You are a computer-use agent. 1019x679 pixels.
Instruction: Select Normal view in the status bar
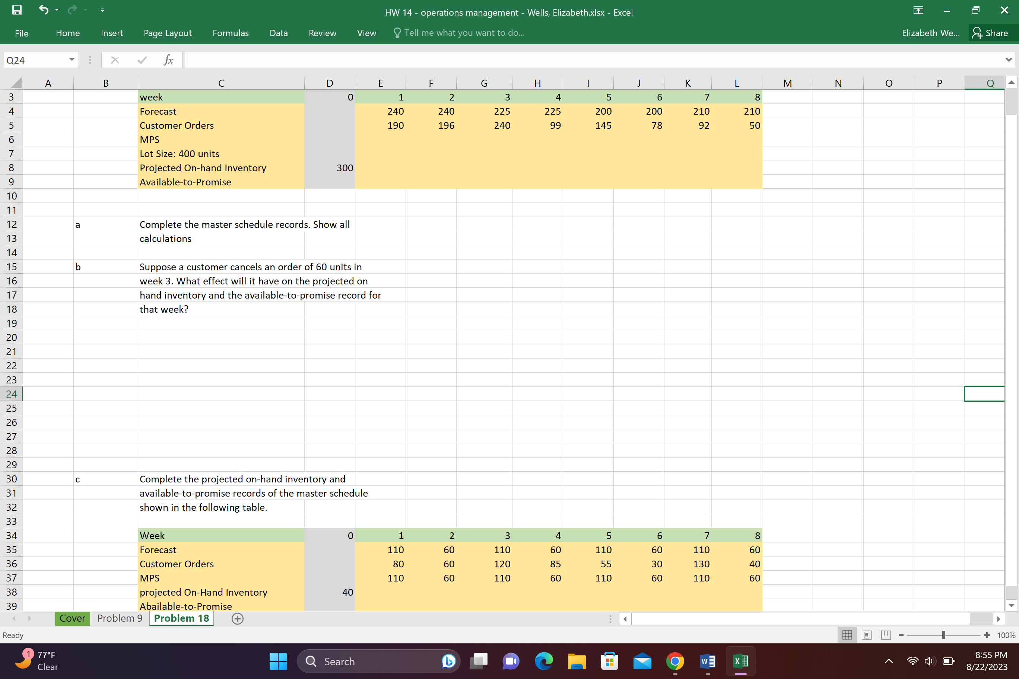pos(847,635)
